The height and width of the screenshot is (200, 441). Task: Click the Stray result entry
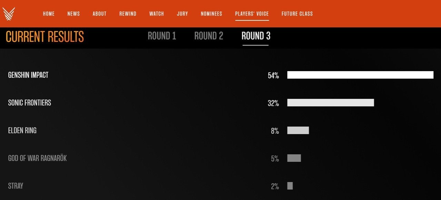coord(16,186)
